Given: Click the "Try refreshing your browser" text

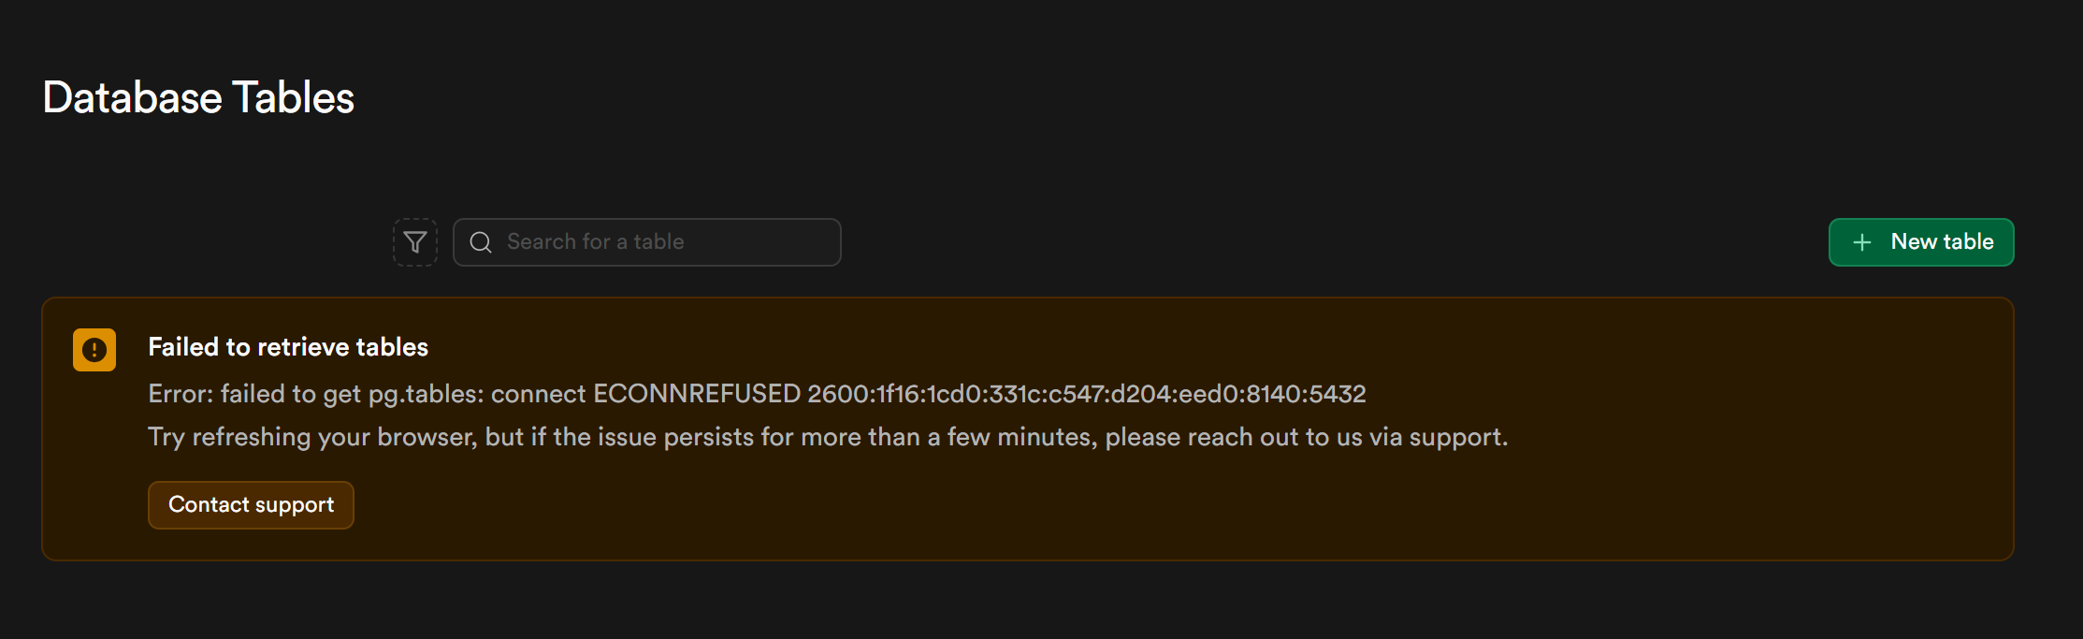Looking at the screenshot, I should coord(311,437).
